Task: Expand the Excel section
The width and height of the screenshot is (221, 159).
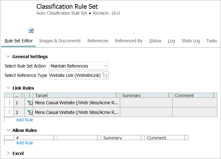Action: [8, 153]
